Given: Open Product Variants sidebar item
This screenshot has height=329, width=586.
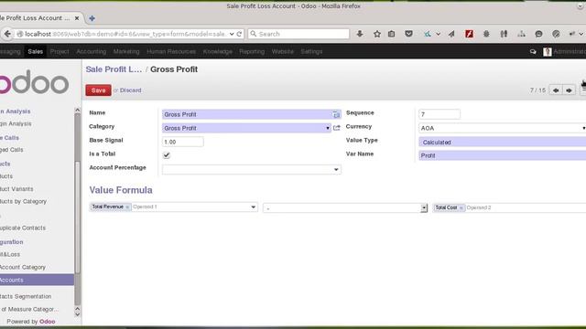Looking at the screenshot, I should (16, 189).
